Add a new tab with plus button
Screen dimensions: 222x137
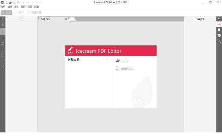pos(72,19)
